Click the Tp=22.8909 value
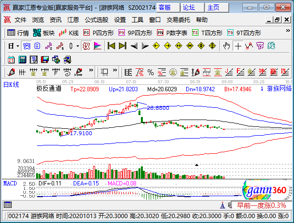Screen dimensions: 294x223 pos(84,89)
